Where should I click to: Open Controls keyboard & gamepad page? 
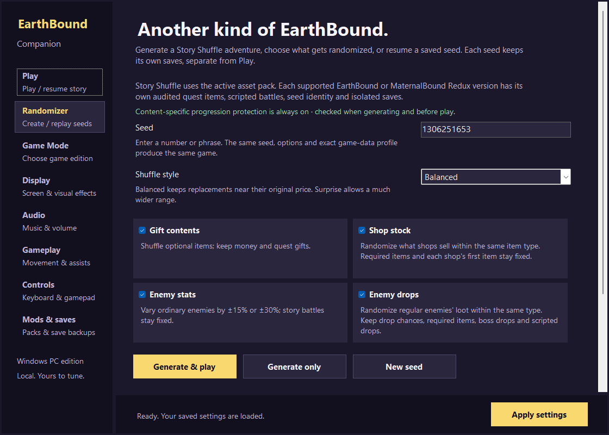point(60,291)
